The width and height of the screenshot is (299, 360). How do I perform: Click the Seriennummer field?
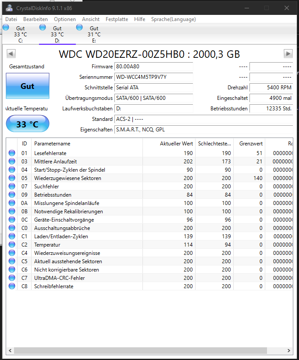click(153, 77)
